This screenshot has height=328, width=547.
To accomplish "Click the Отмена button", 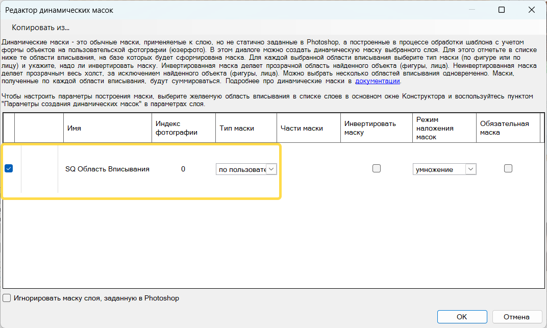I will point(516,317).
